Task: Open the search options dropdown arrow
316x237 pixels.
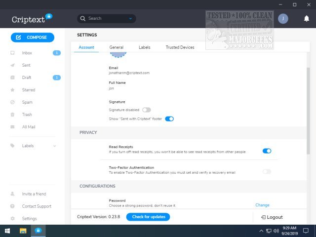Action: tap(130, 19)
